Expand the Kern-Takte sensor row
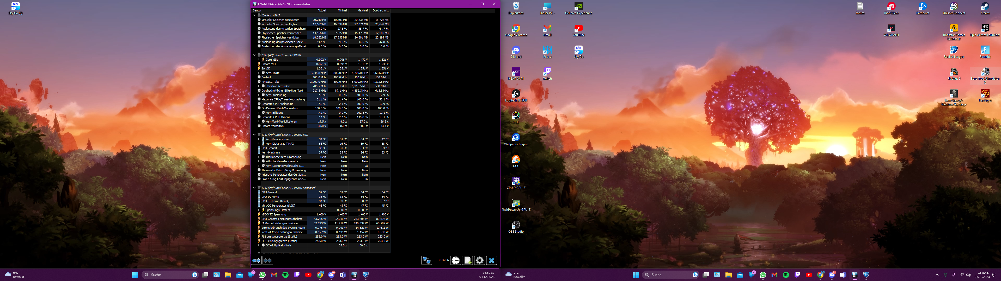This screenshot has width=1001, height=281. tap(258, 73)
